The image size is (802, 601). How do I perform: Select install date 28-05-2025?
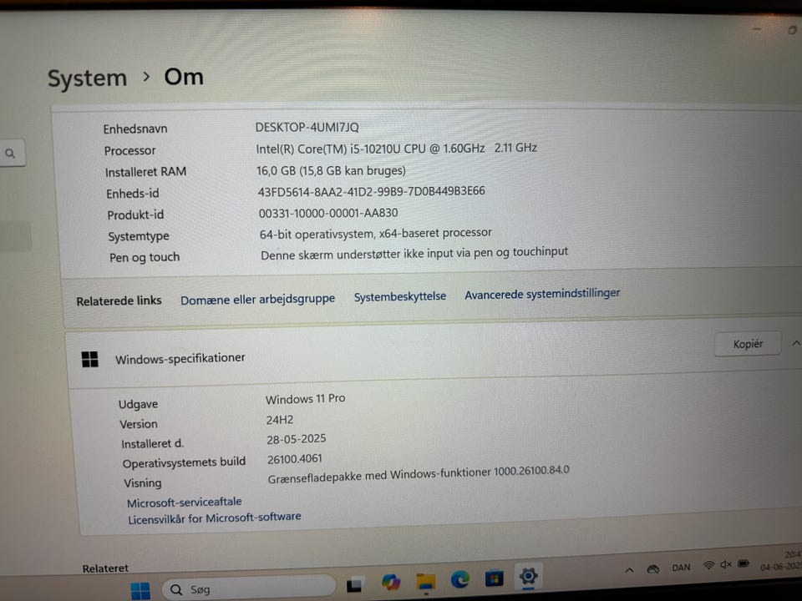[x=296, y=440]
